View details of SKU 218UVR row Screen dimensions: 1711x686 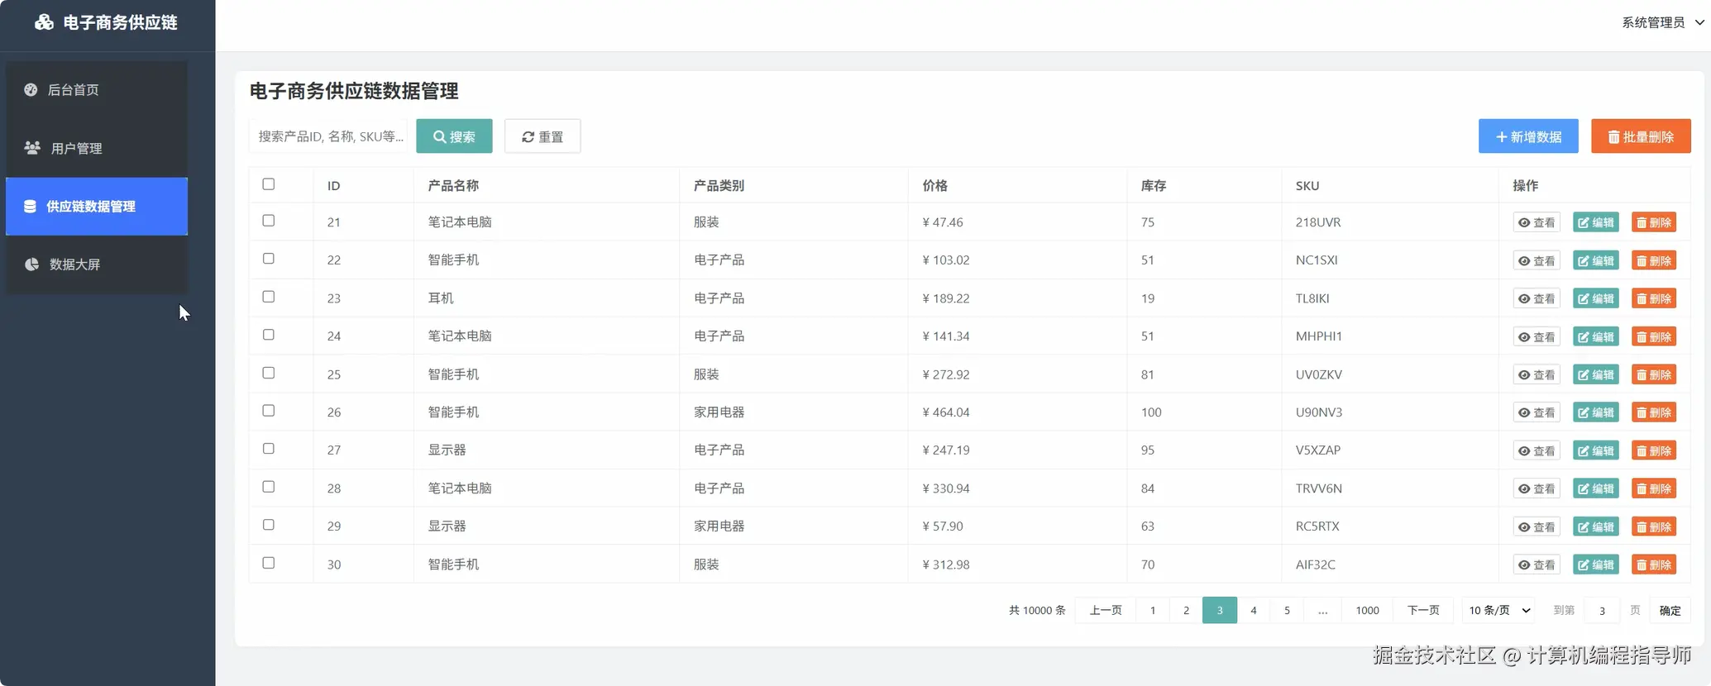(1537, 222)
